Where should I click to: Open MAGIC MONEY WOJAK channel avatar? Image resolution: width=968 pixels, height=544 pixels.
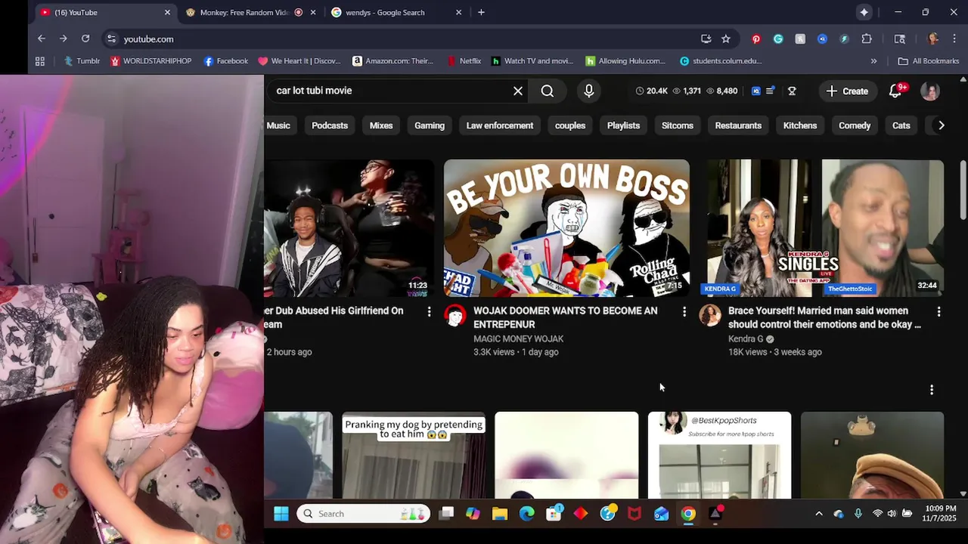(455, 315)
